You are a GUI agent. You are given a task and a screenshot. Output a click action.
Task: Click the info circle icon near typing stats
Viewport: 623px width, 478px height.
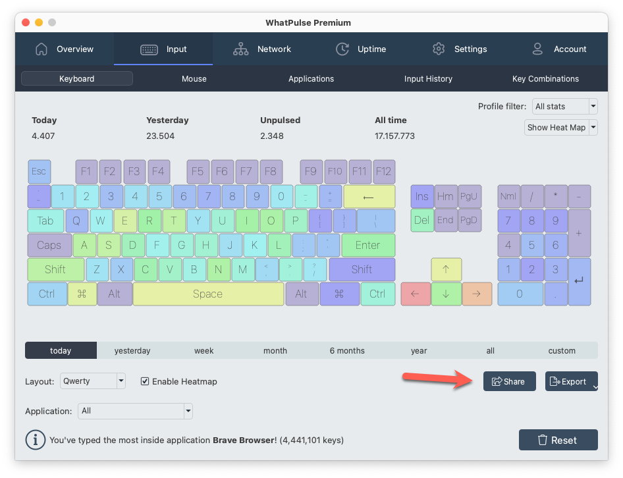pos(35,440)
